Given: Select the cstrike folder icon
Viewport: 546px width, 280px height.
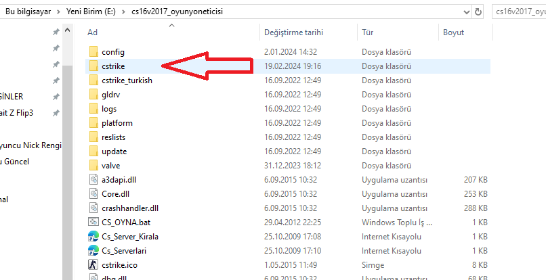Looking at the screenshot, I should tap(93, 66).
